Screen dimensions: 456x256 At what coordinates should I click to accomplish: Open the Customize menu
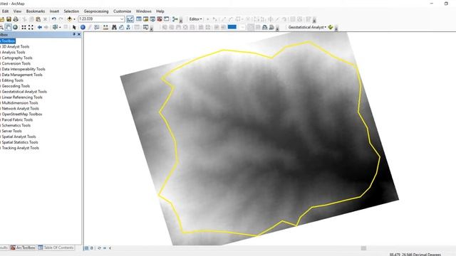[x=122, y=11]
